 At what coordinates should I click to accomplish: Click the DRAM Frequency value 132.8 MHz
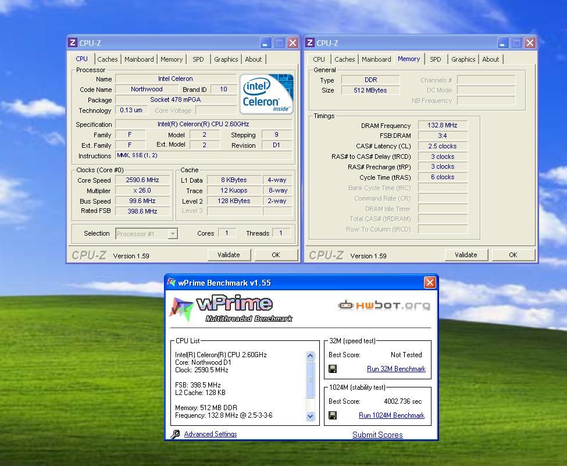tap(443, 125)
